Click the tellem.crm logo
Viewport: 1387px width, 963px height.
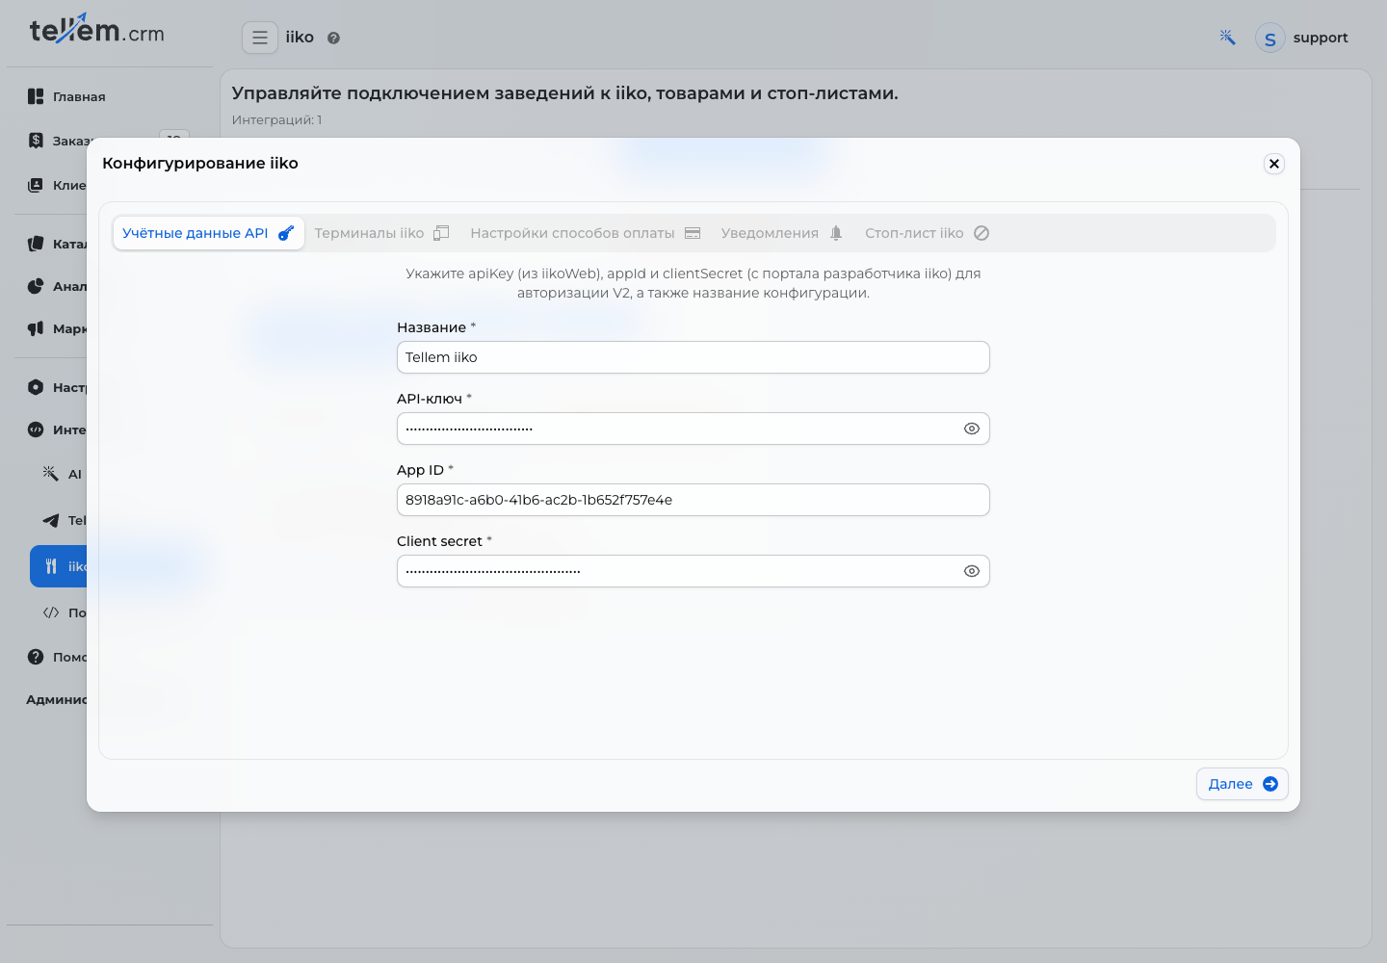97,31
